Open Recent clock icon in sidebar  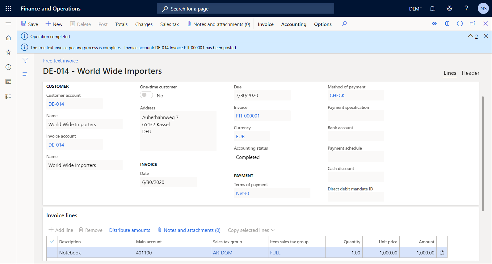click(8, 67)
